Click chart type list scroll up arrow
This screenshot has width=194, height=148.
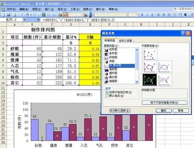pos(137,50)
